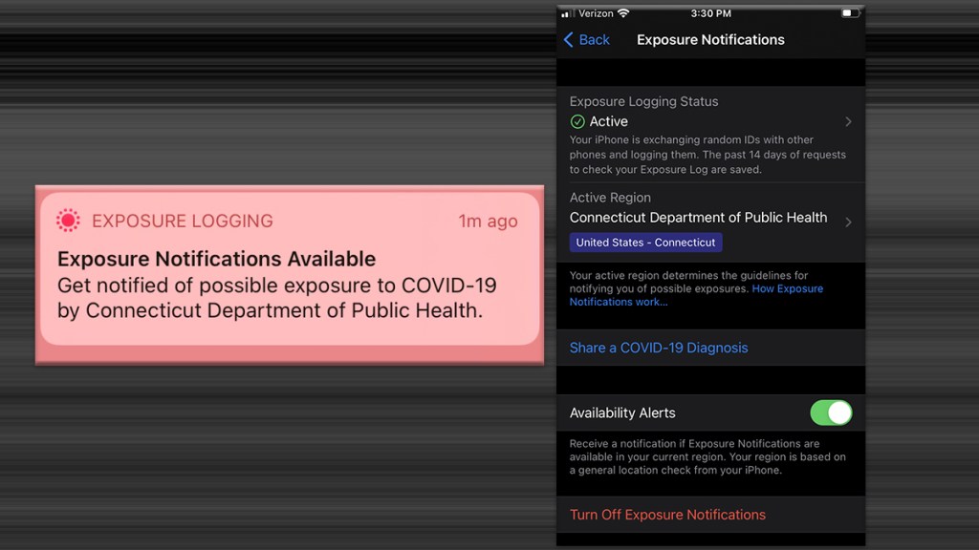Open the Exposure Notifications Available banner
This screenshot has height=550, width=979.
tap(289, 268)
